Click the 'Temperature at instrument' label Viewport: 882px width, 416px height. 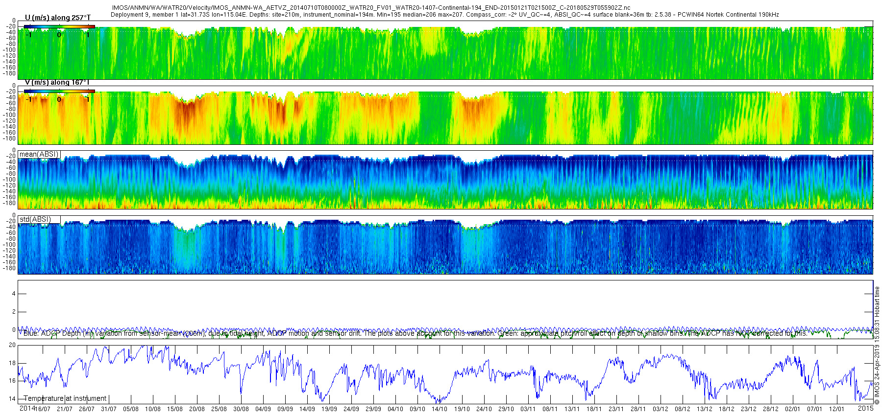pos(65,398)
